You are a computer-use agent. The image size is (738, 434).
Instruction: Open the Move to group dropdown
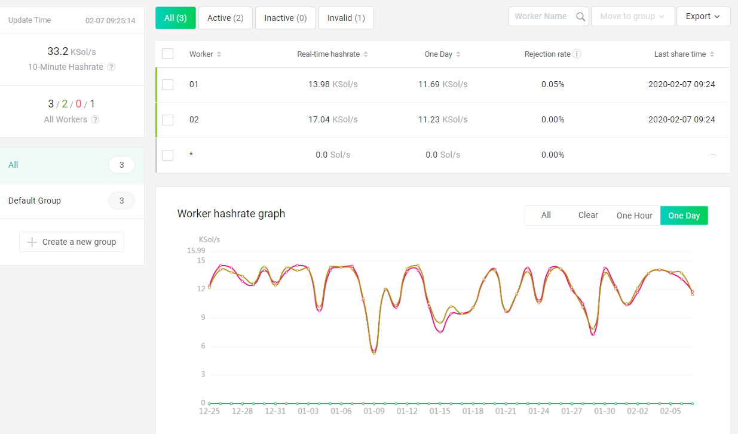632,17
